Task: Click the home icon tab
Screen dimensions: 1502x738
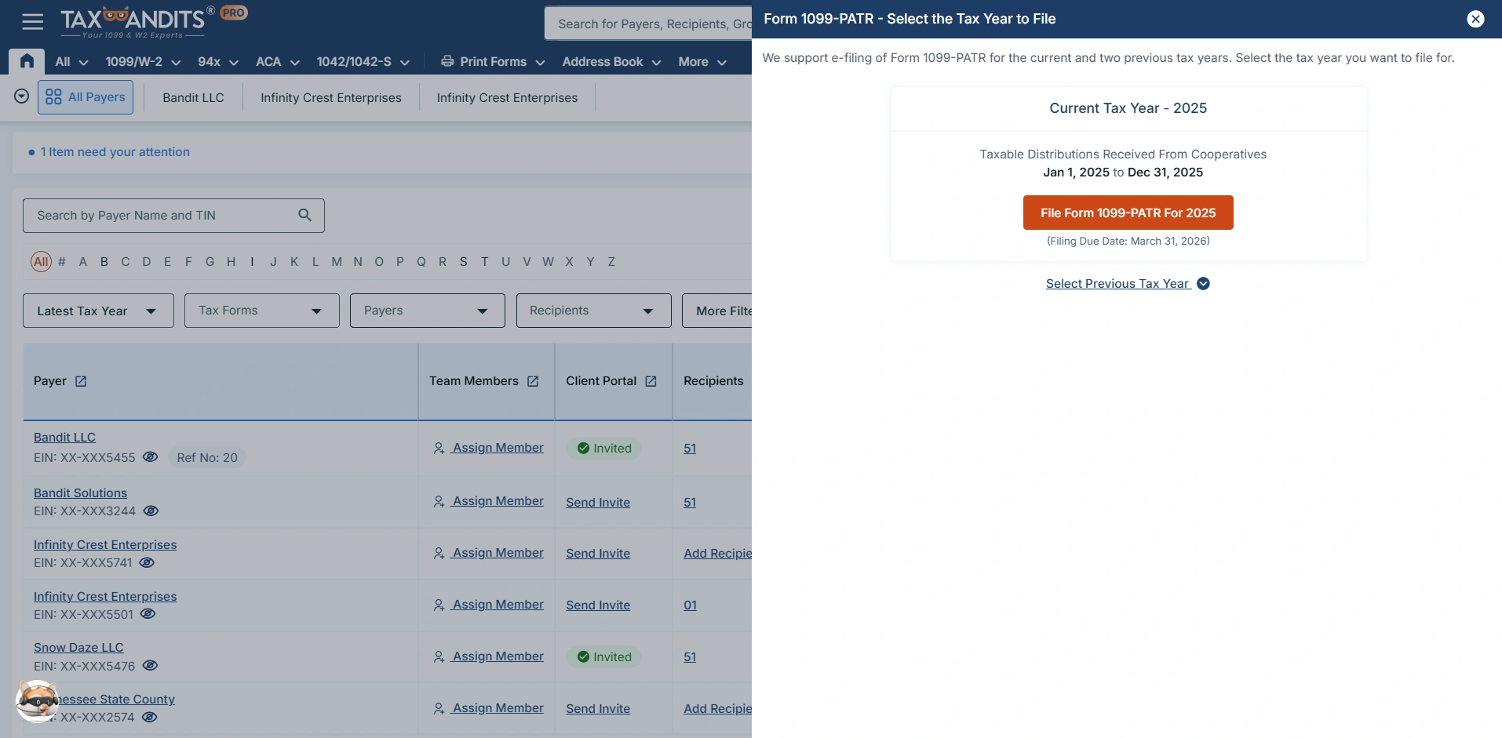Action: (x=27, y=61)
